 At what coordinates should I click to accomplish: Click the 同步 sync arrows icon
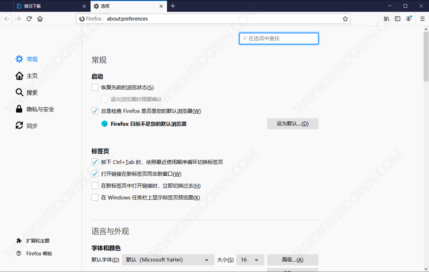click(19, 126)
